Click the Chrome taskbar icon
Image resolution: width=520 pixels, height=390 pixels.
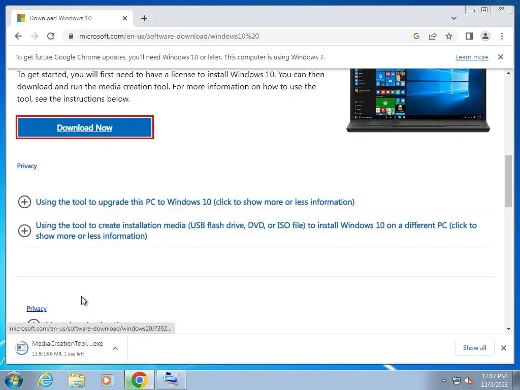pyautogui.click(x=139, y=380)
